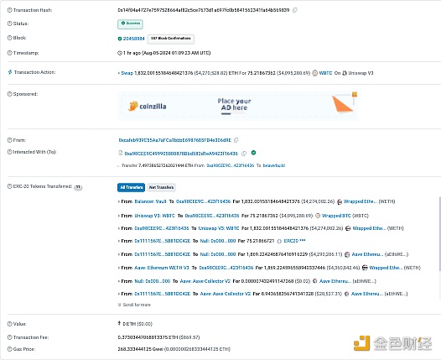The height and width of the screenshot is (360, 441).
Task: Open the beaverbuild address link
Action: tap(273, 165)
